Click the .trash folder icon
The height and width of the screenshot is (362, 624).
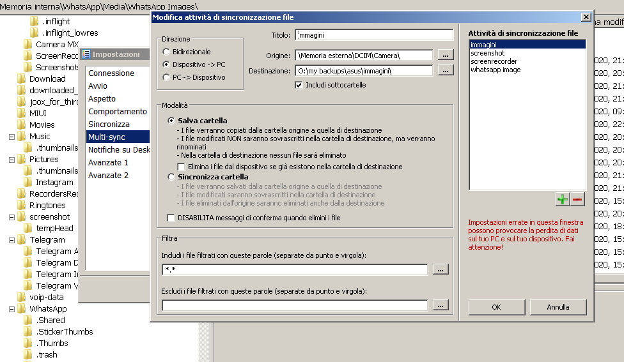coord(28,354)
